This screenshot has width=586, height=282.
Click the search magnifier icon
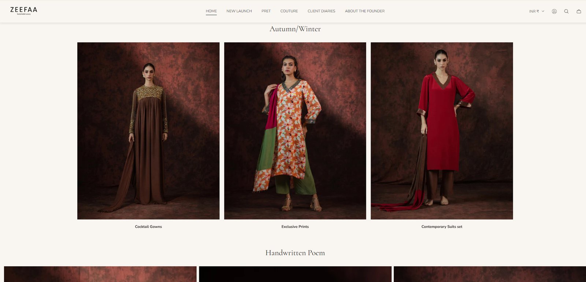click(566, 11)
